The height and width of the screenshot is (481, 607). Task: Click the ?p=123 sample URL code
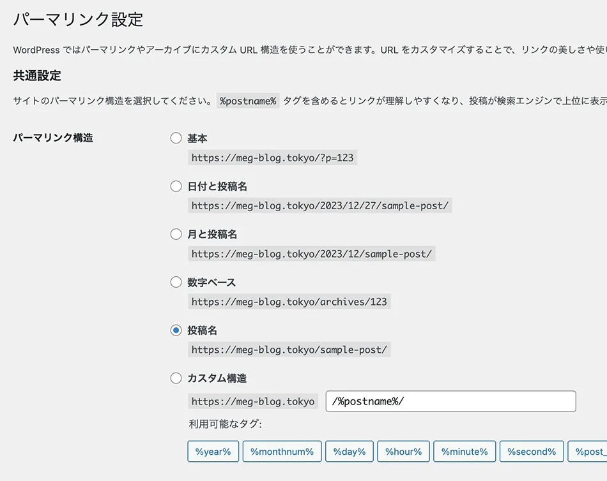pos(273,158)
